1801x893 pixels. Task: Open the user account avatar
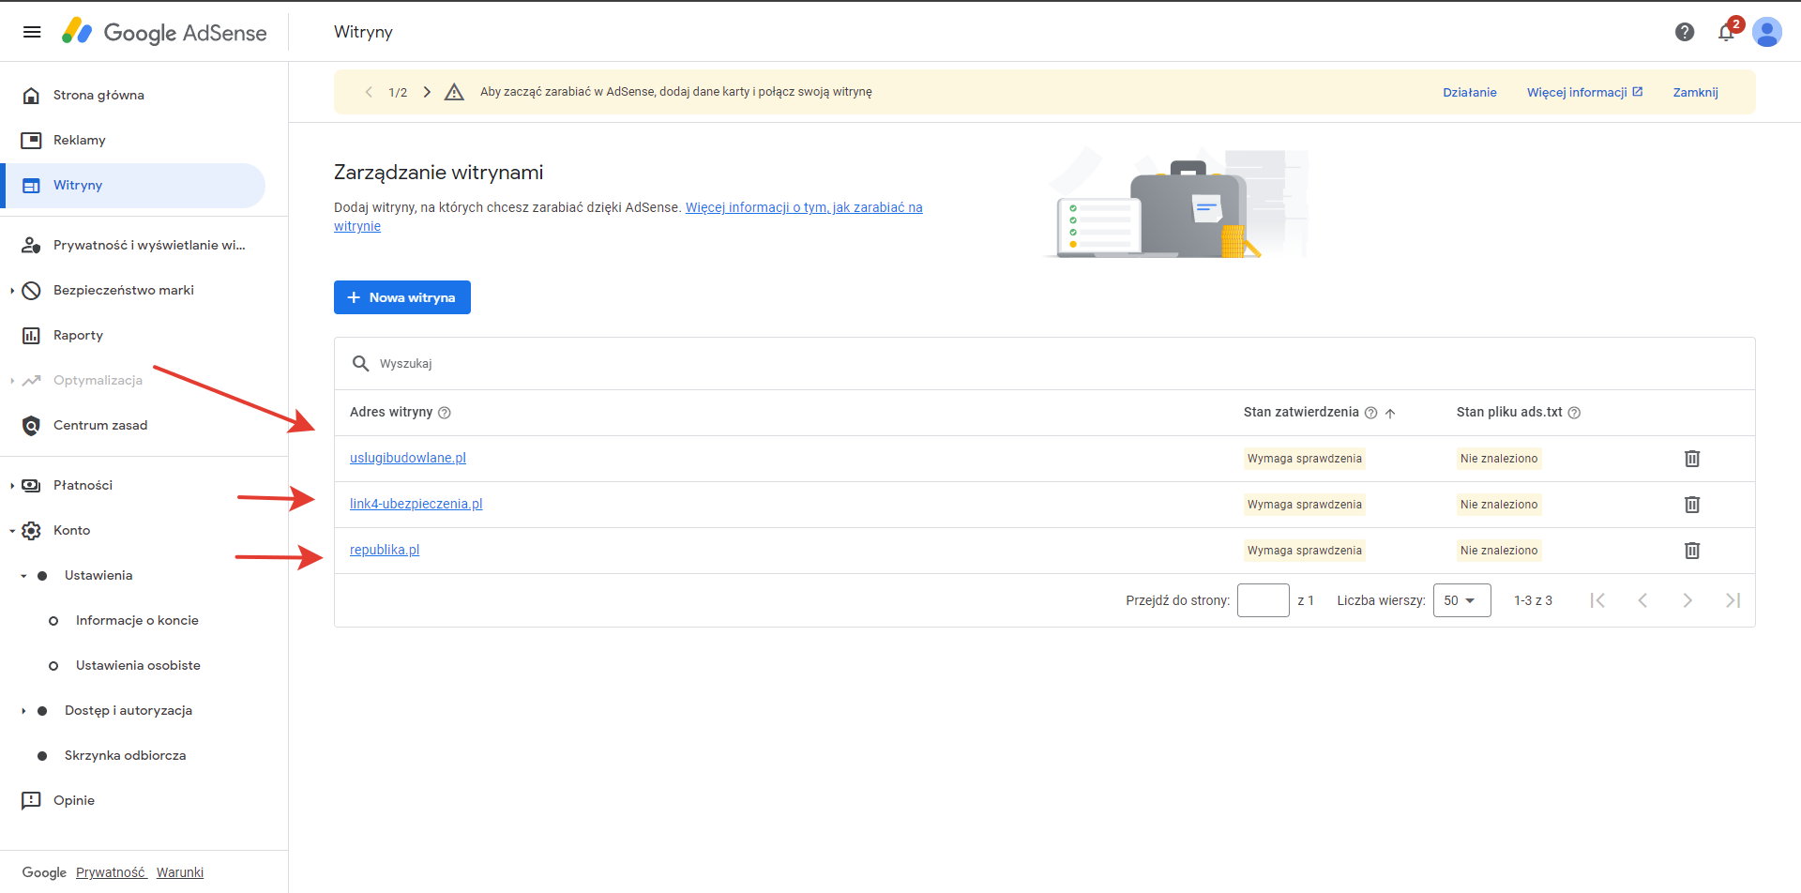click(1767, 32)
